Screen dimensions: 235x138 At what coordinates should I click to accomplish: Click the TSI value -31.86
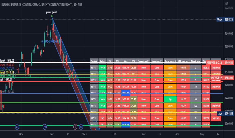[x=117, y=106]
